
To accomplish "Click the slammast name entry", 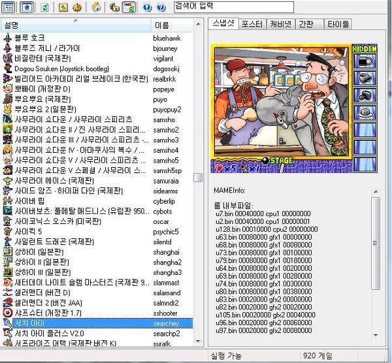I will (166, 283).
